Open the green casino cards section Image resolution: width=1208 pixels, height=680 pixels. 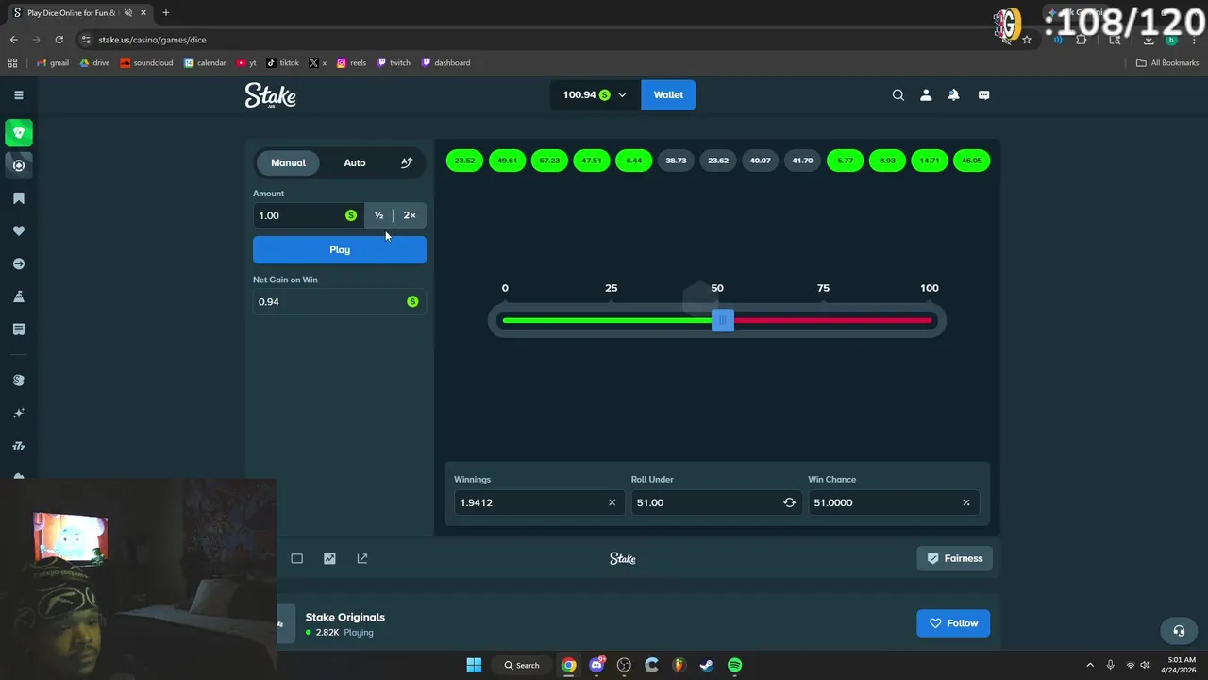click(18, 133)
